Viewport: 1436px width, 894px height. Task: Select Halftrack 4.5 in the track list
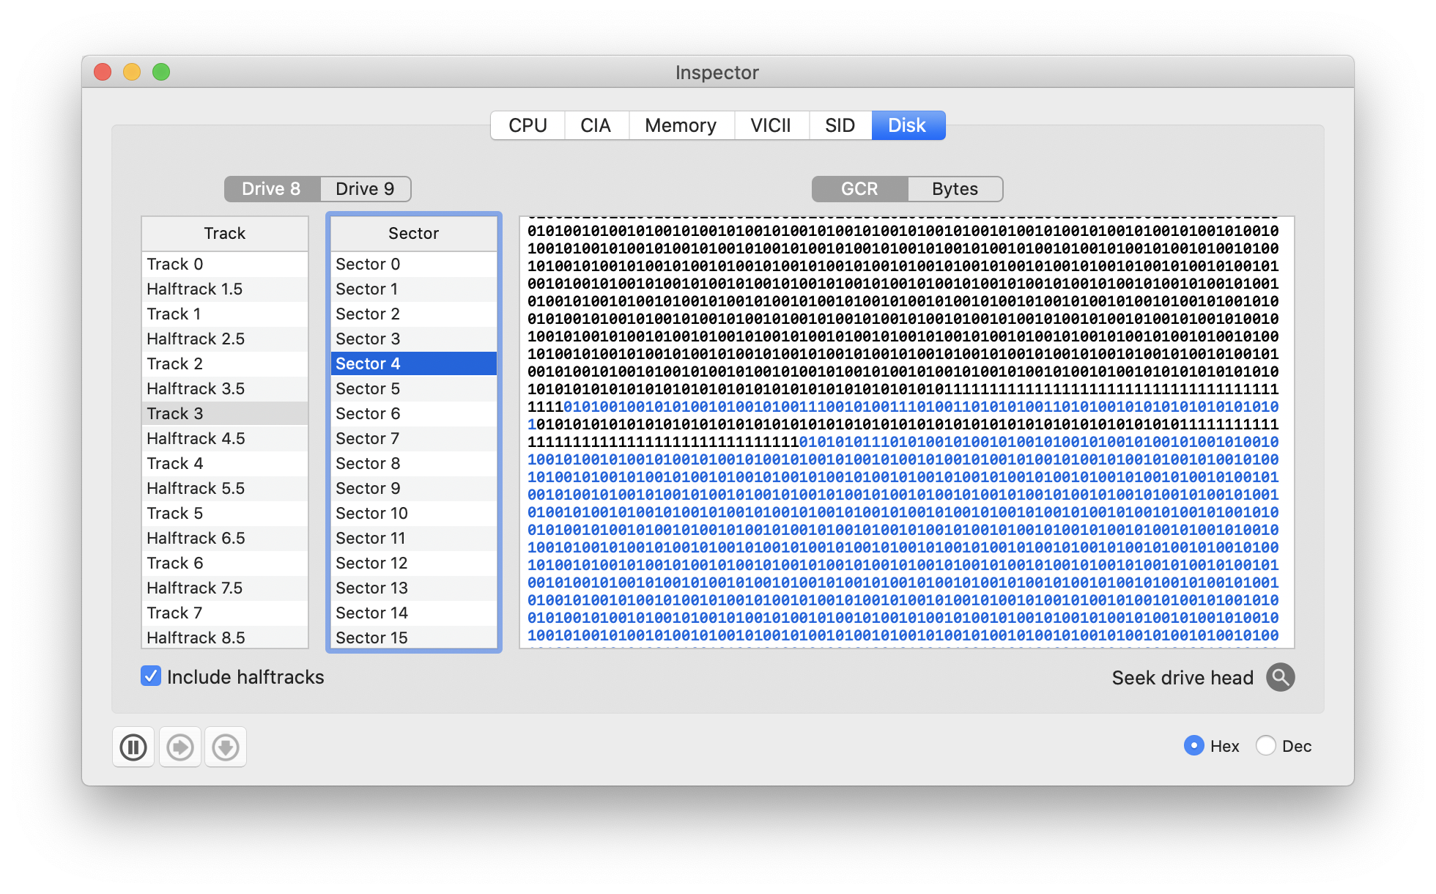coord(225,438)
